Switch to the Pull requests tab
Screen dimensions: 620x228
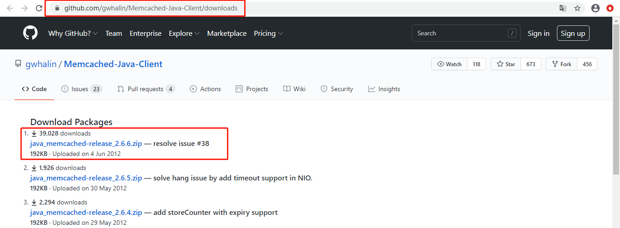(x=146, y=89)
